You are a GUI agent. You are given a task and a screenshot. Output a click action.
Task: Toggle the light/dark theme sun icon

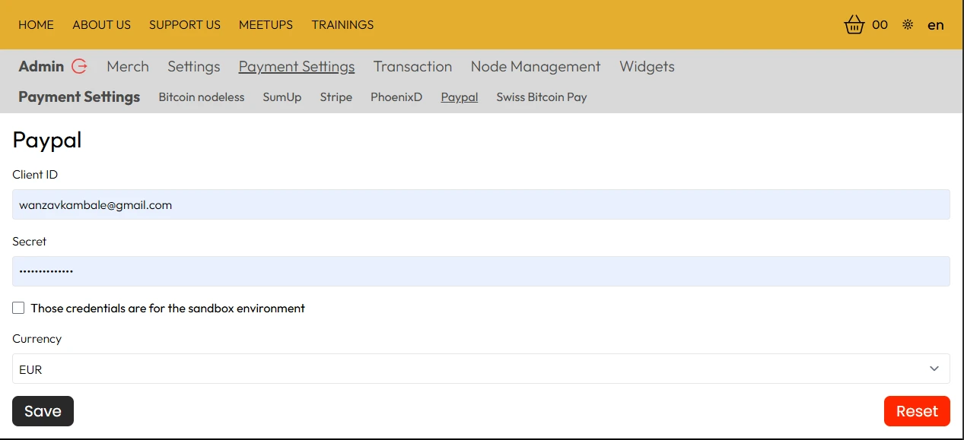tap(908, 25)
